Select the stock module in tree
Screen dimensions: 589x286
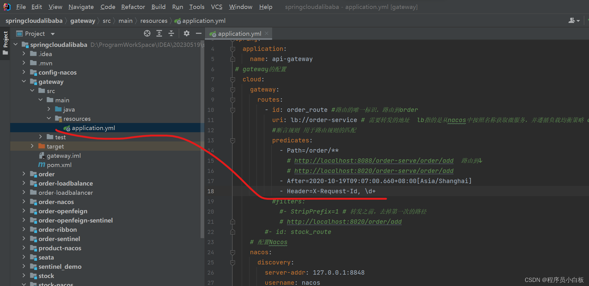click(x=46, y=276)
